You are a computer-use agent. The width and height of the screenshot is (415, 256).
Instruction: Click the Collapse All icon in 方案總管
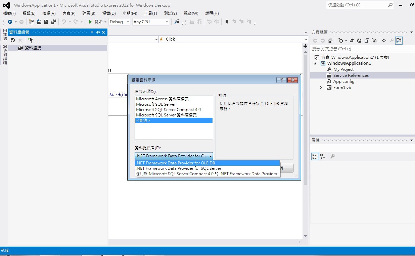(x=366, y=41)
